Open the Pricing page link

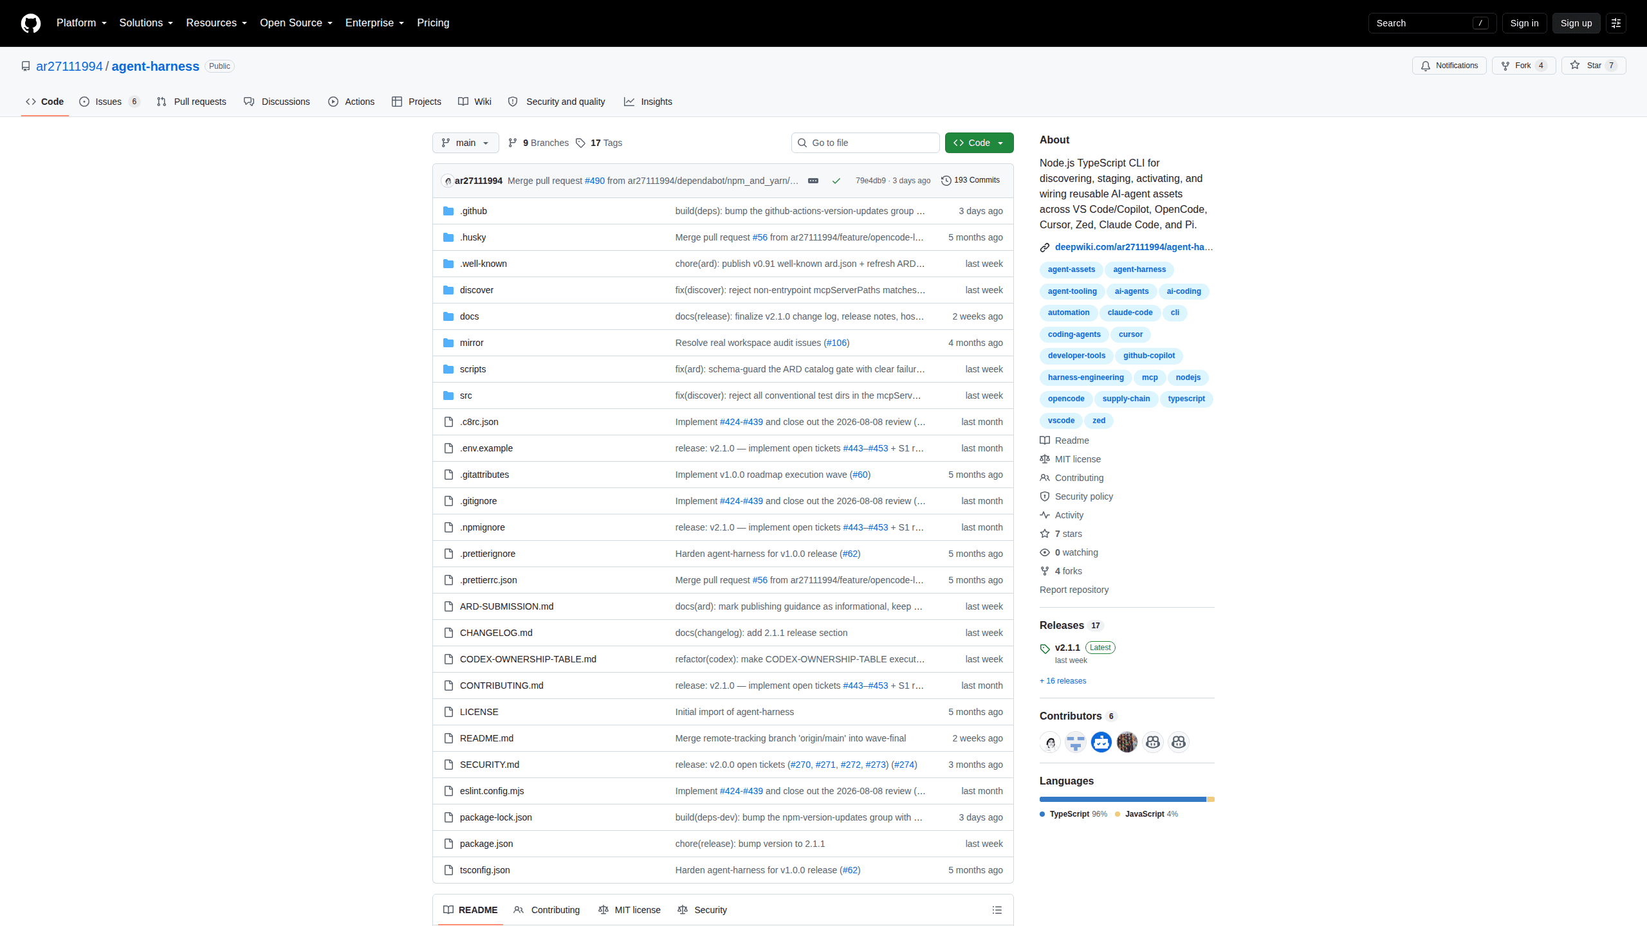433,23
